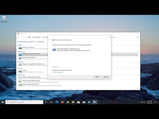Open the Advanced link
Viewport: 159px width, 119px height.
click(55, 67)
